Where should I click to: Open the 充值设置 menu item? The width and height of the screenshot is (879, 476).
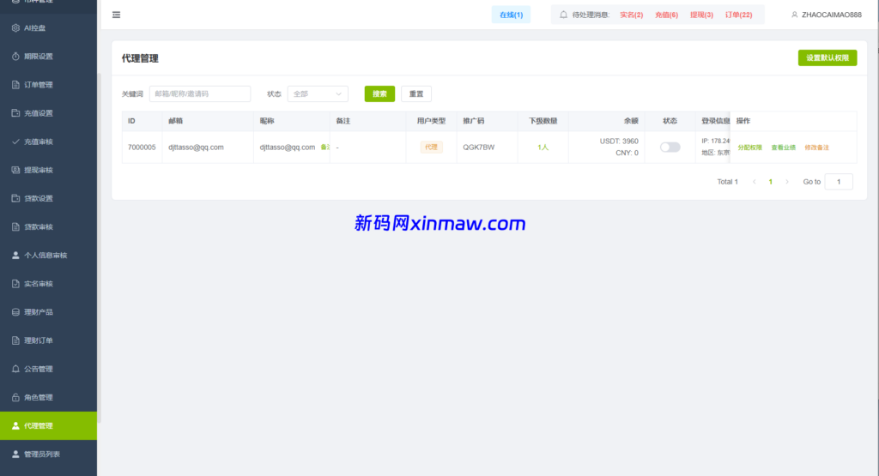coord(48,113)
